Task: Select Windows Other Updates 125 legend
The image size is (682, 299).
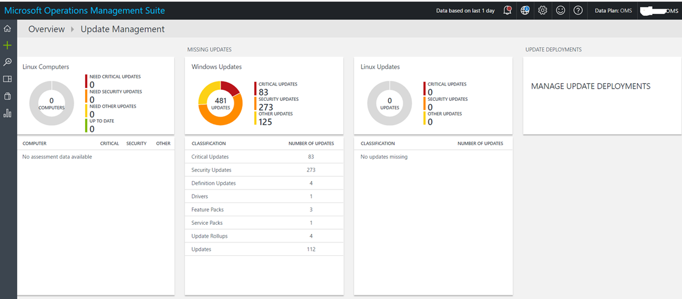Action: coord(274,119)
